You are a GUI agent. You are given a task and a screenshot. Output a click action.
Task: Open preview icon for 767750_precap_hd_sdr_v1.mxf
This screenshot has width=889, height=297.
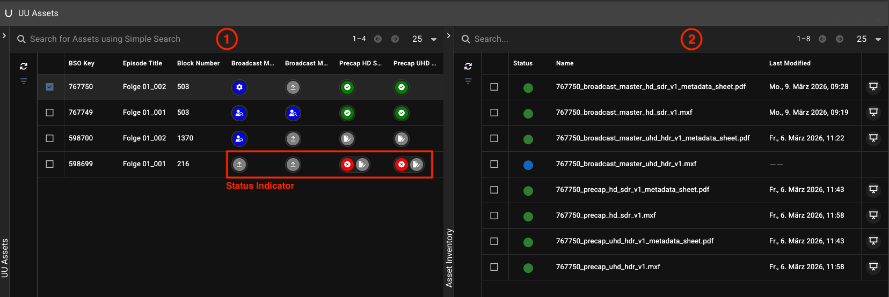(873, 216)
